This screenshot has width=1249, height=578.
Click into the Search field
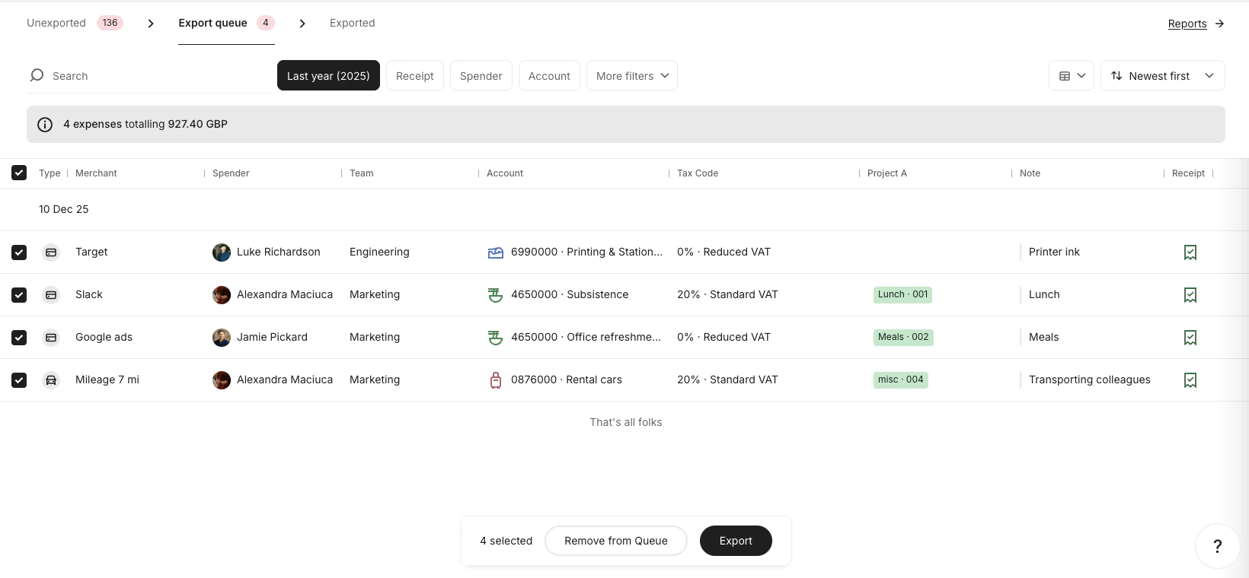(149, 76)
